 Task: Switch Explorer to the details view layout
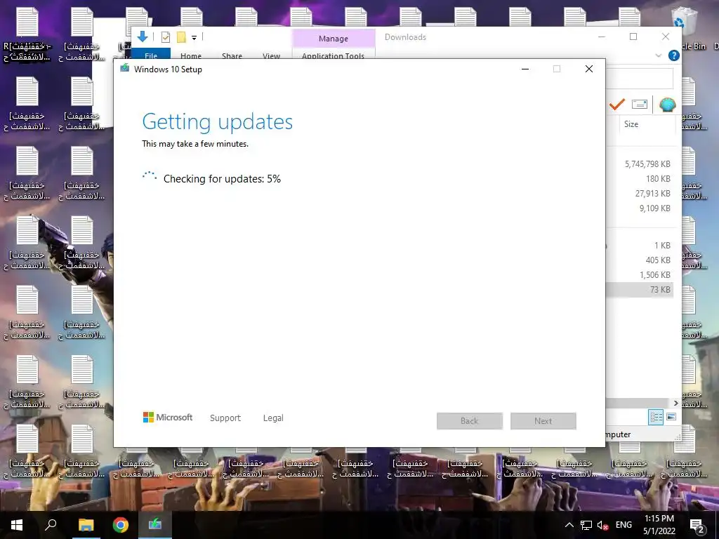657,417
